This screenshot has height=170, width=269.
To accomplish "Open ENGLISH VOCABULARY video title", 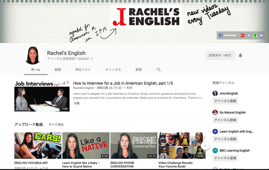I will pyautogui.click(x=31, y=163).
